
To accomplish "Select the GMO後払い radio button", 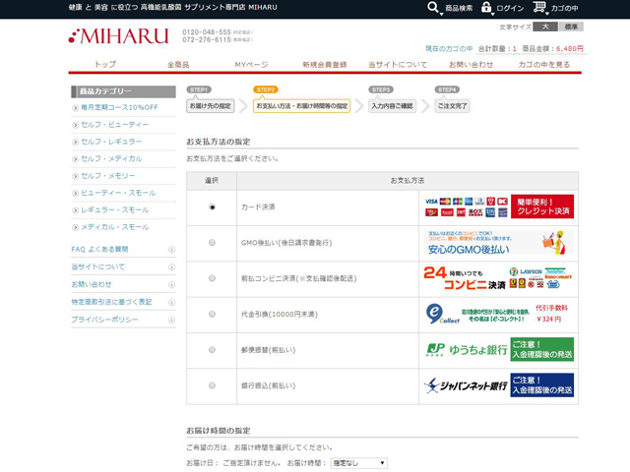I will pyautogui.click(x=213, y=243).
